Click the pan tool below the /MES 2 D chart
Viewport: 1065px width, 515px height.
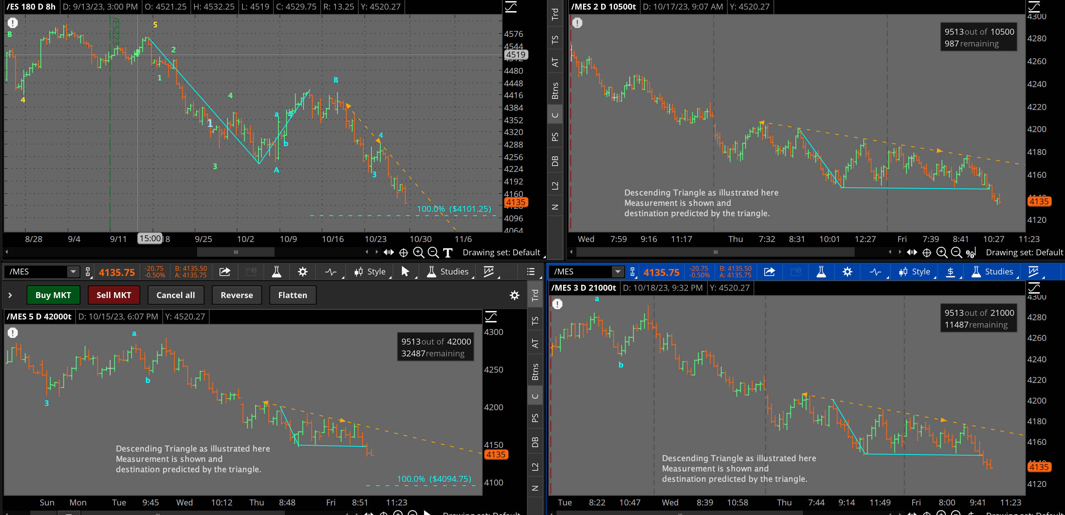pyautogui.click(x=912, y=252)
